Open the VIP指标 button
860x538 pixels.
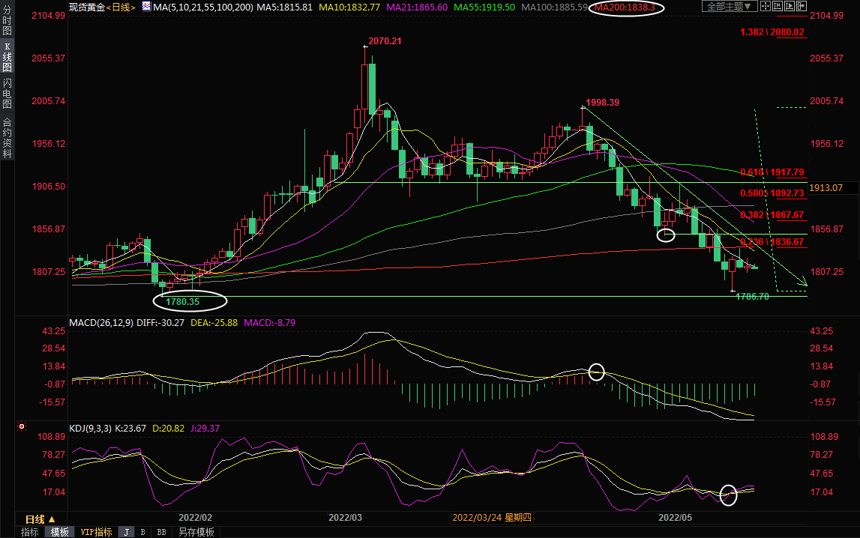pos(96,532)
